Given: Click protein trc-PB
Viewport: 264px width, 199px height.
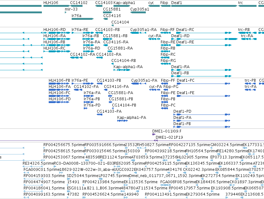Looking at the screenshot, I should pos(250,84).
